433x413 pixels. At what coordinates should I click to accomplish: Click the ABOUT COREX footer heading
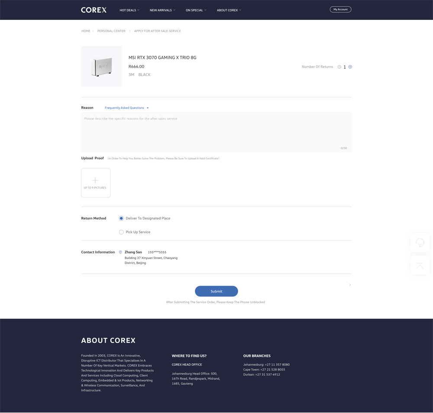tap(108, 340)
